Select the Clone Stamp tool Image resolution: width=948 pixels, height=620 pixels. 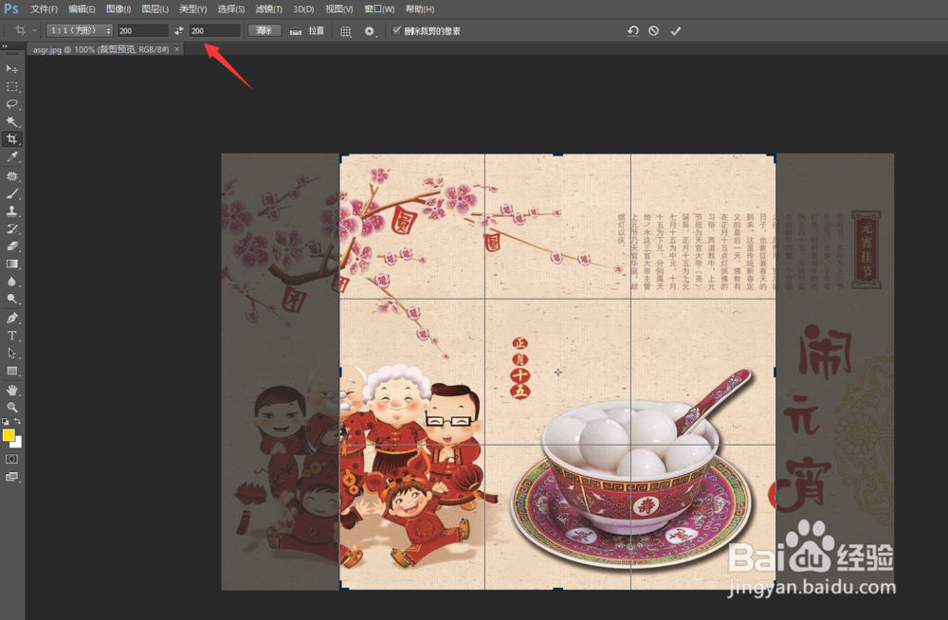pyautogui.click(x=11, y=211)
